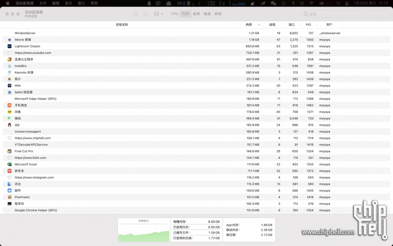Open the 文件 menu

43,3
